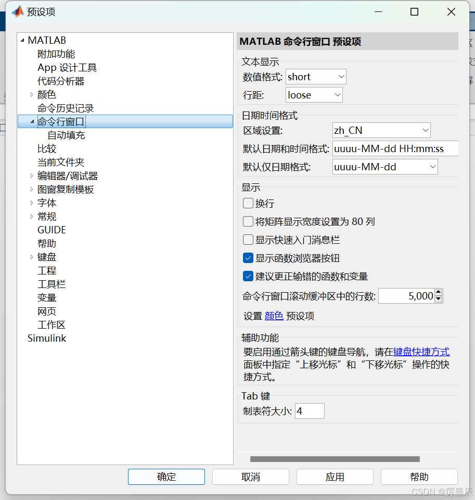Open the 行距 loose dropdown
The image size is (475, 500).
(x=314, y=95)
